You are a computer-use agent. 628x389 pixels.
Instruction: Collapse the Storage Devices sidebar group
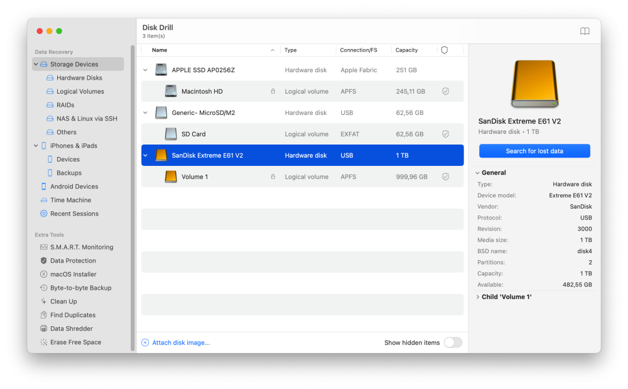click(x=36, y=64)
